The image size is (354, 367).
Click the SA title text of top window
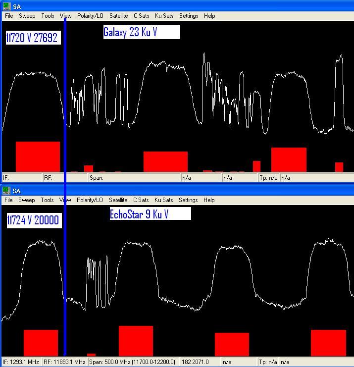(17, 7)
